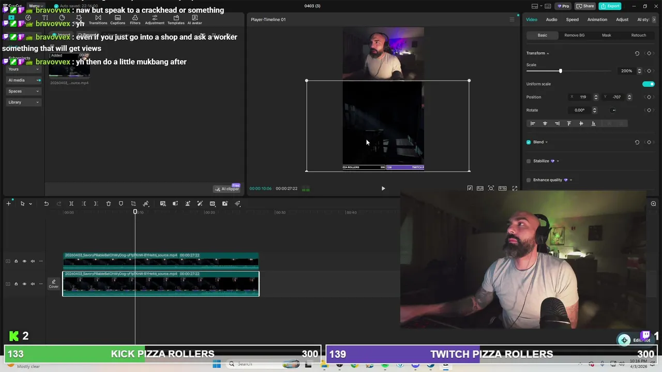
Task: Open the Filters panel
Action: click(135, 20)
